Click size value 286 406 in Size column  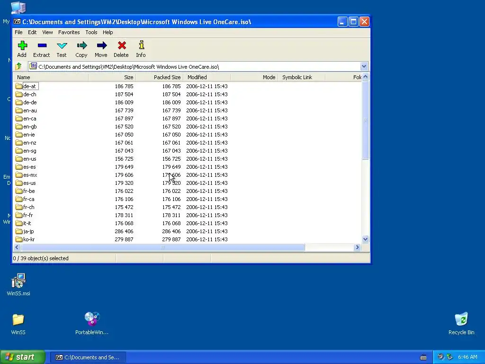[x=124, y=231]
